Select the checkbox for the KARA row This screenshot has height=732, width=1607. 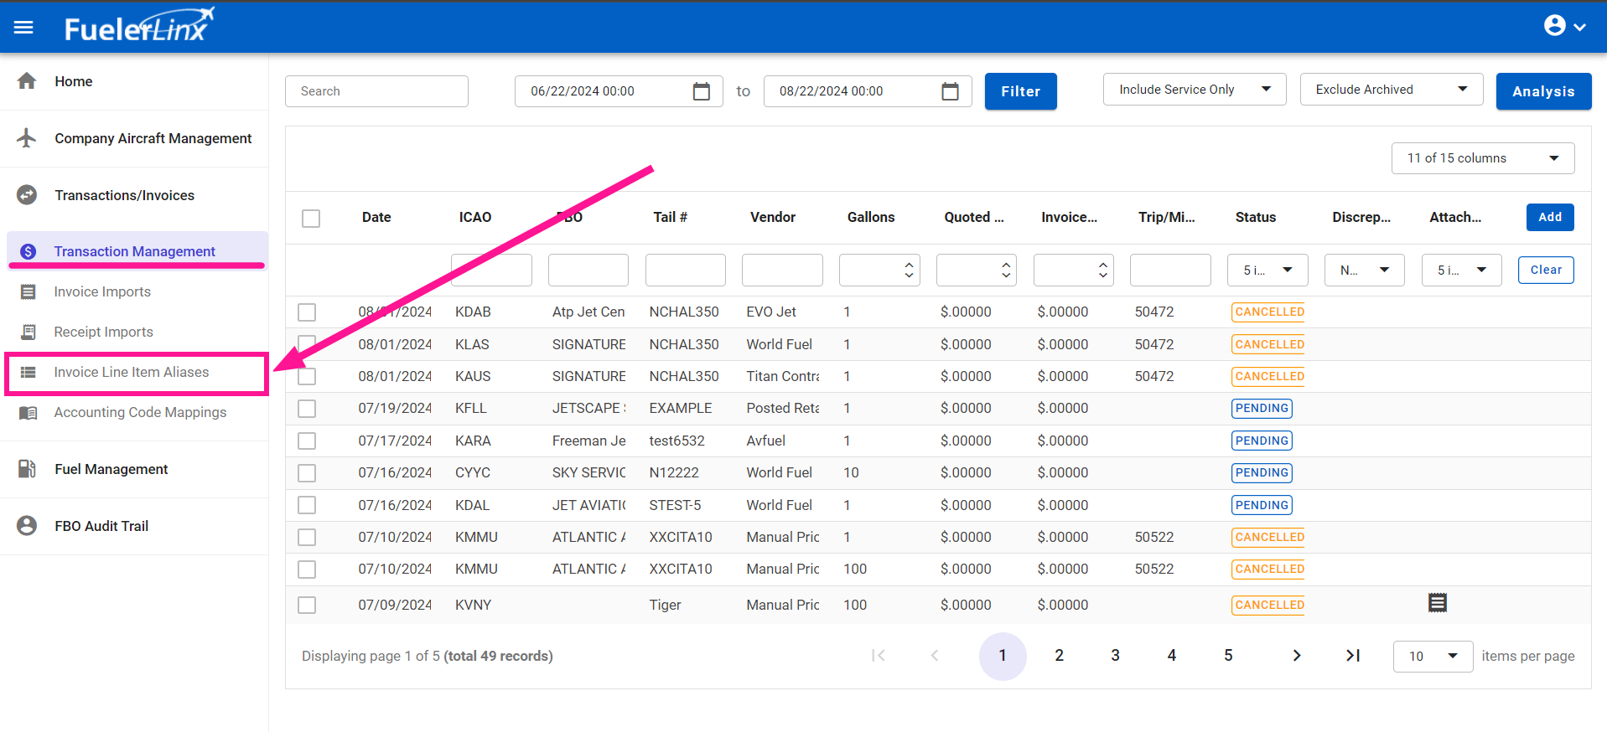[x=307, y=441]
